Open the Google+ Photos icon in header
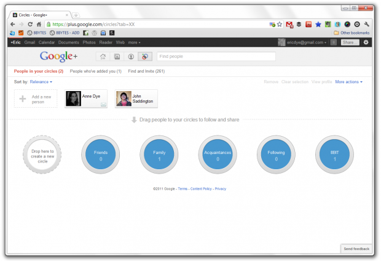 pos(117,57)
